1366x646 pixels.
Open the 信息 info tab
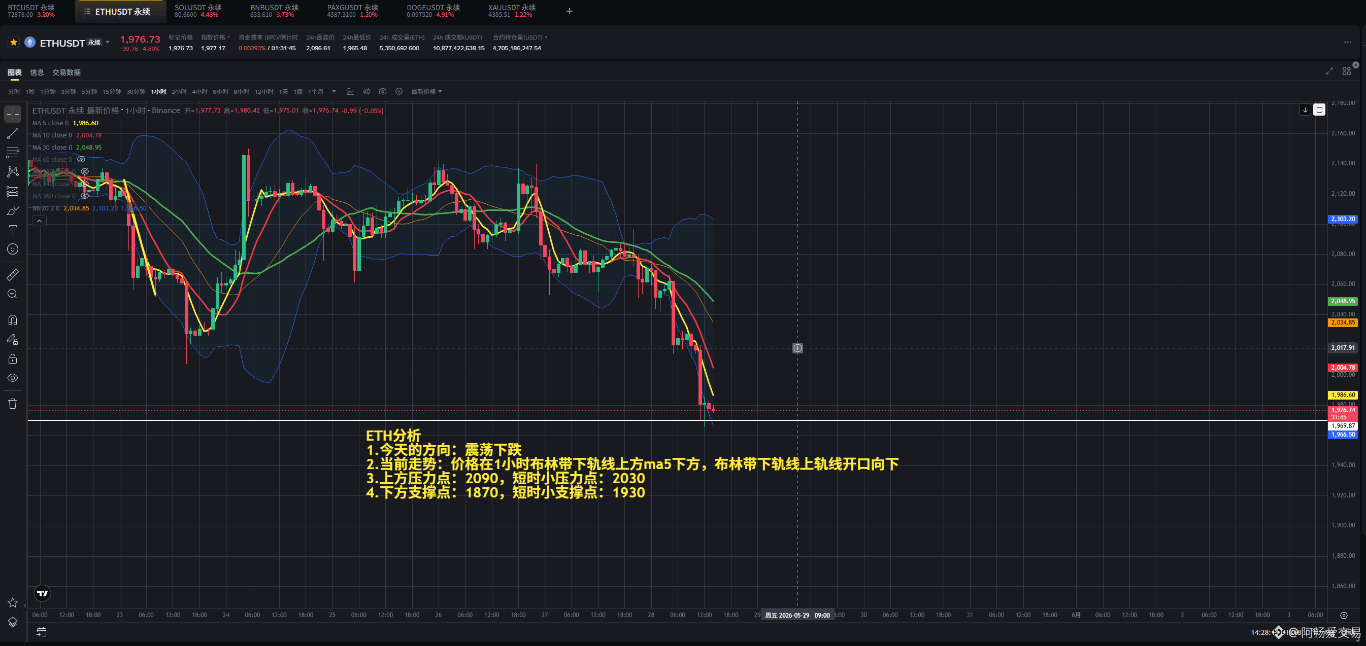(x=37, y=73)
